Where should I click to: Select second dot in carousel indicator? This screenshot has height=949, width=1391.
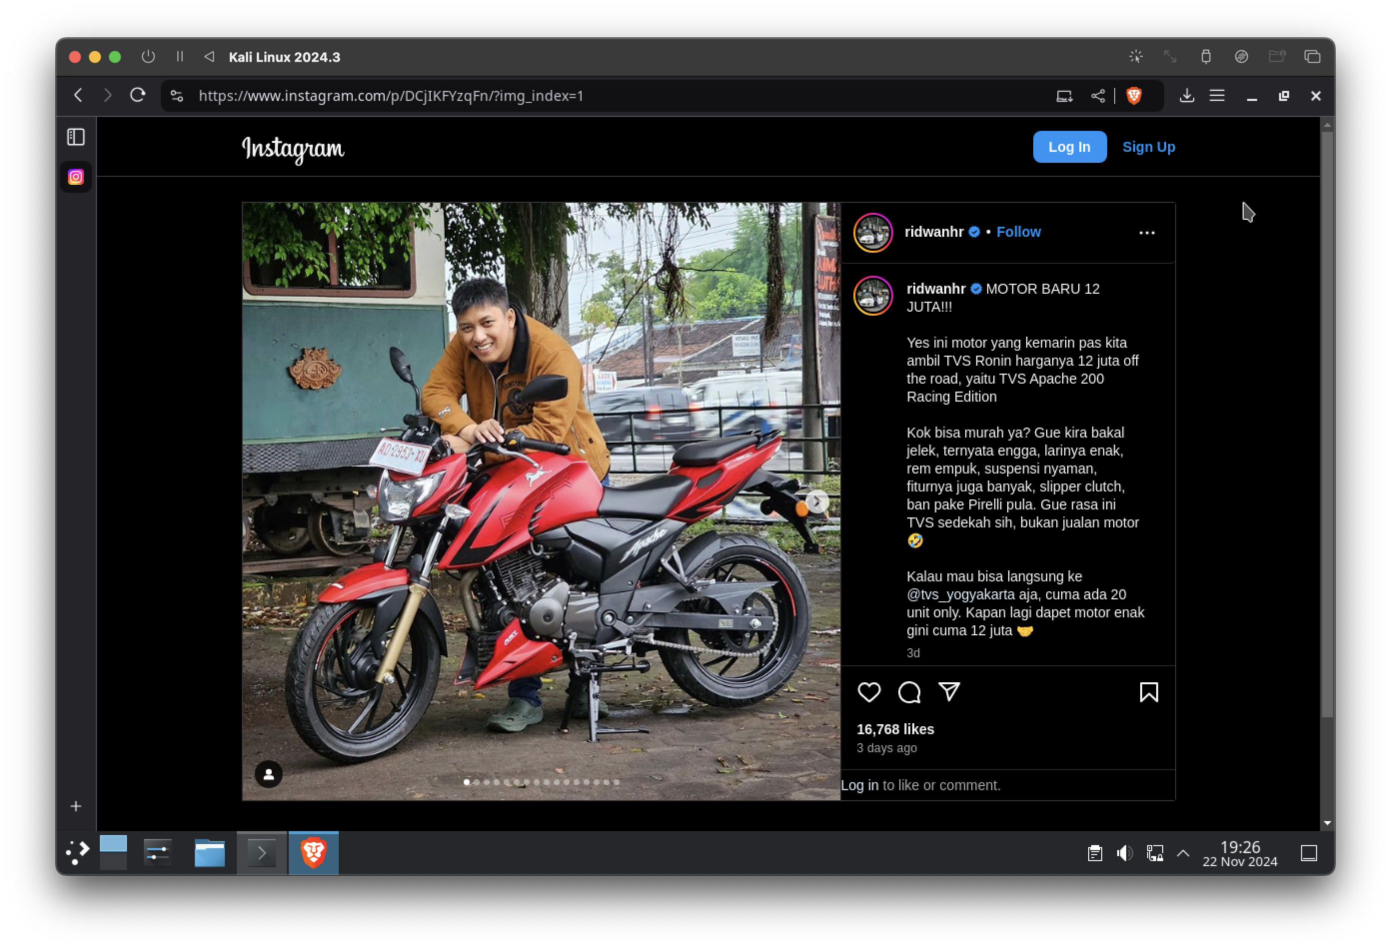(x=477, y=782)
